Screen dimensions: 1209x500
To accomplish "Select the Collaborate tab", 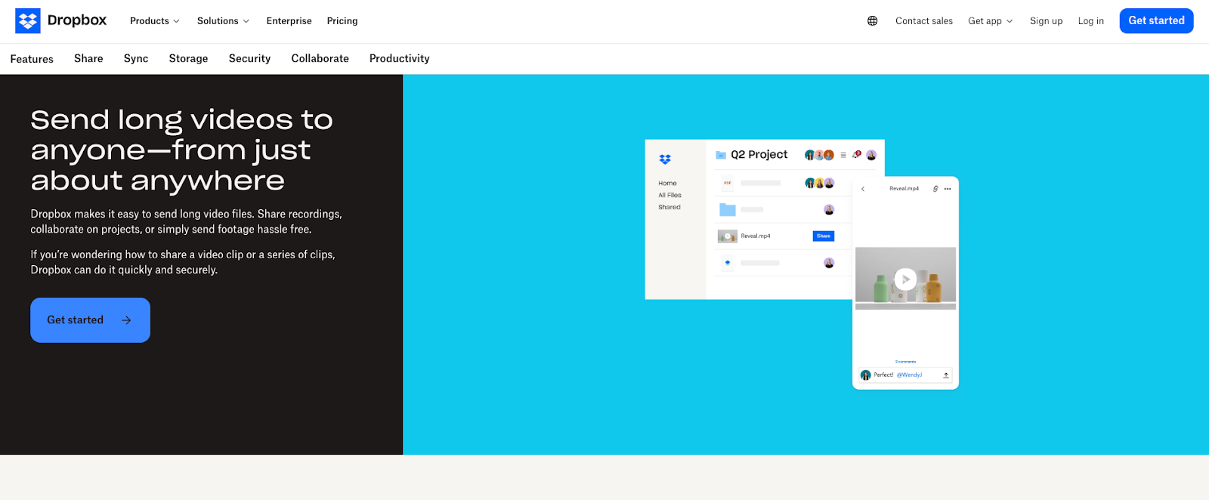I will pos(320,58).
